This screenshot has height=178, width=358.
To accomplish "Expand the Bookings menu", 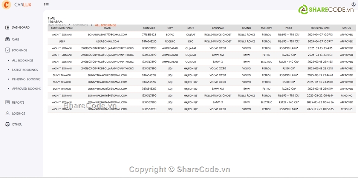I will pos(20,50).
